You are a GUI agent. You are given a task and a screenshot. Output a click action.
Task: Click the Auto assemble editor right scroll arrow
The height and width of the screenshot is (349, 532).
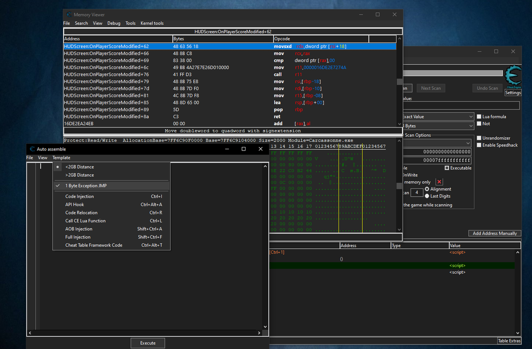click(259, 333)
